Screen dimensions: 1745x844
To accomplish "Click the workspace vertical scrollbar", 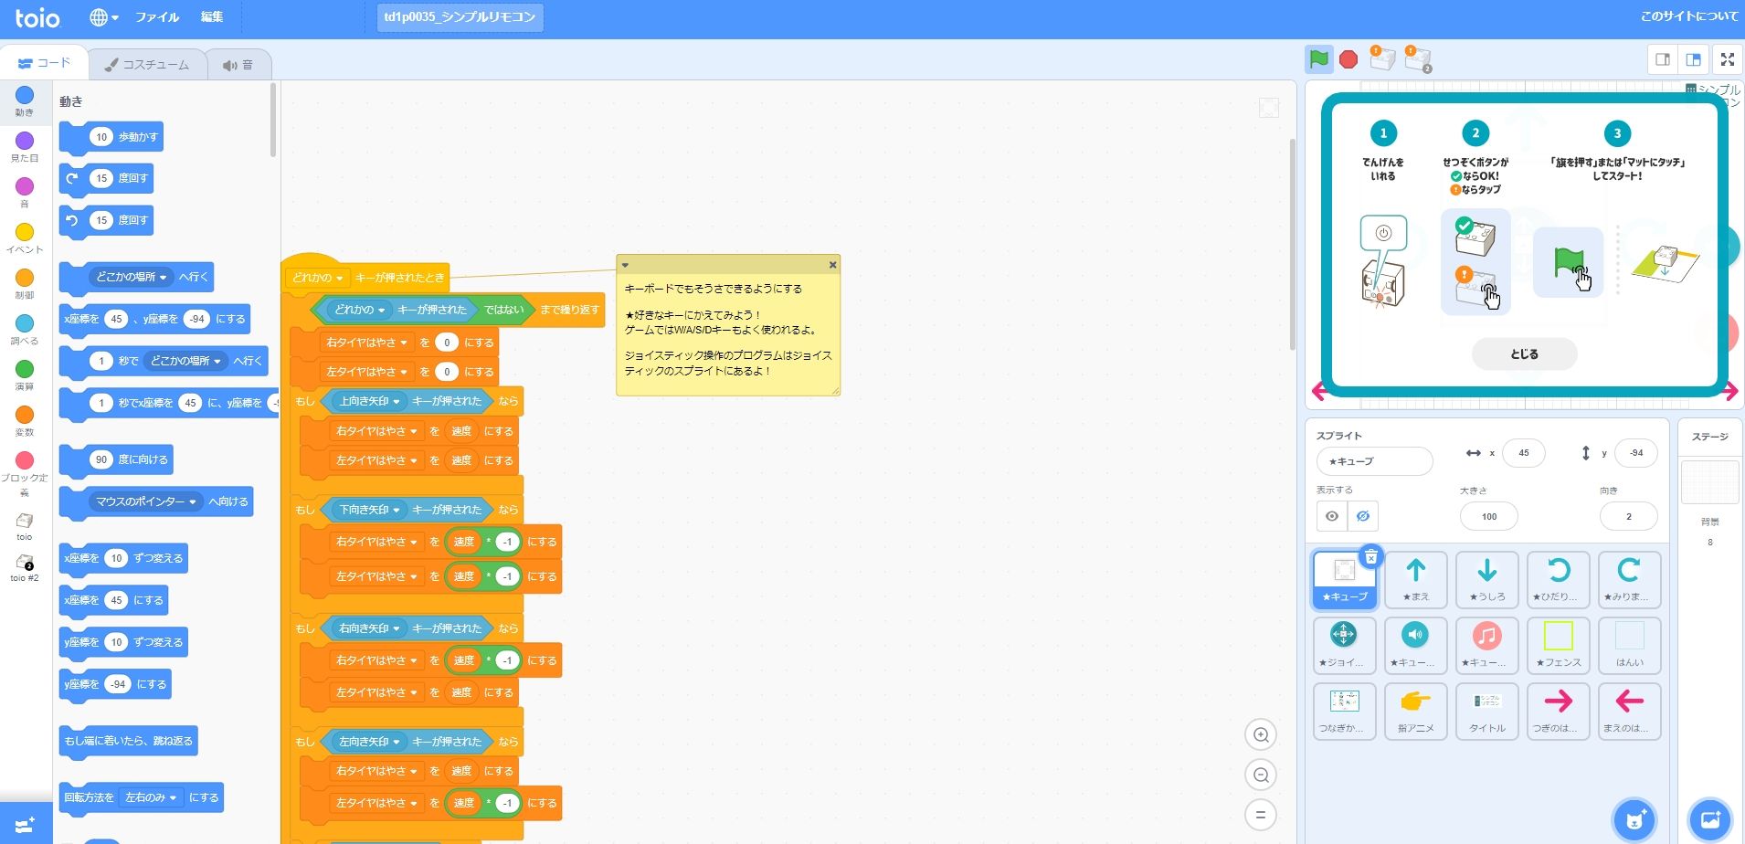I will 1292,244.
